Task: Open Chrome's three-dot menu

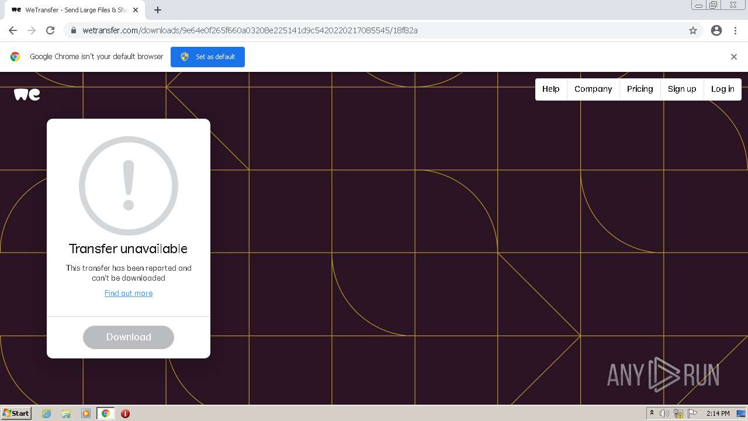Action: pos(735,30)
